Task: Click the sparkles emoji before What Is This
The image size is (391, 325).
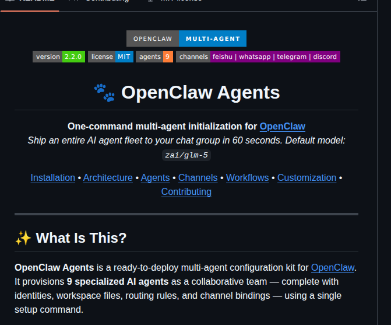Action: pos(23,238)
